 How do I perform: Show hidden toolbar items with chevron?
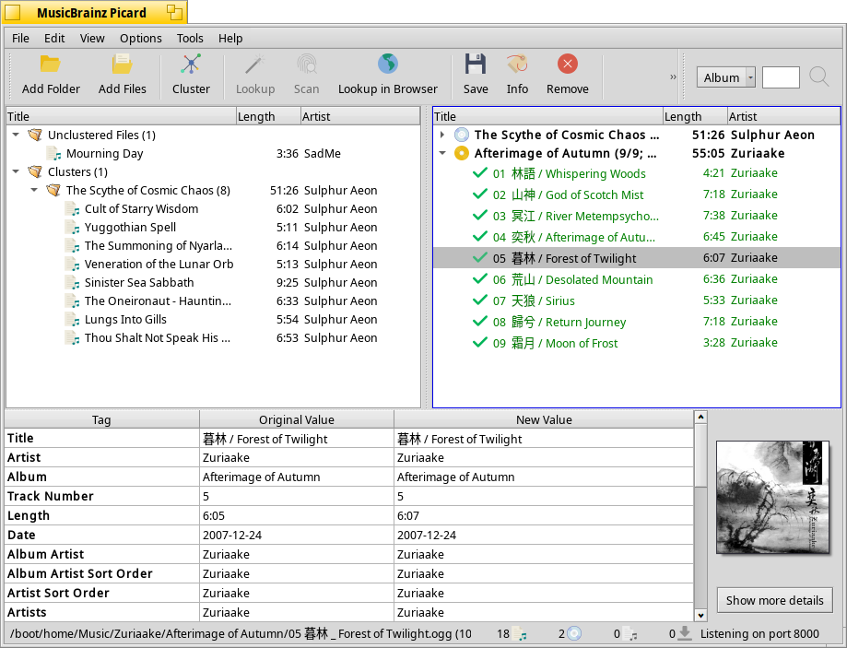tap(673, 77)
